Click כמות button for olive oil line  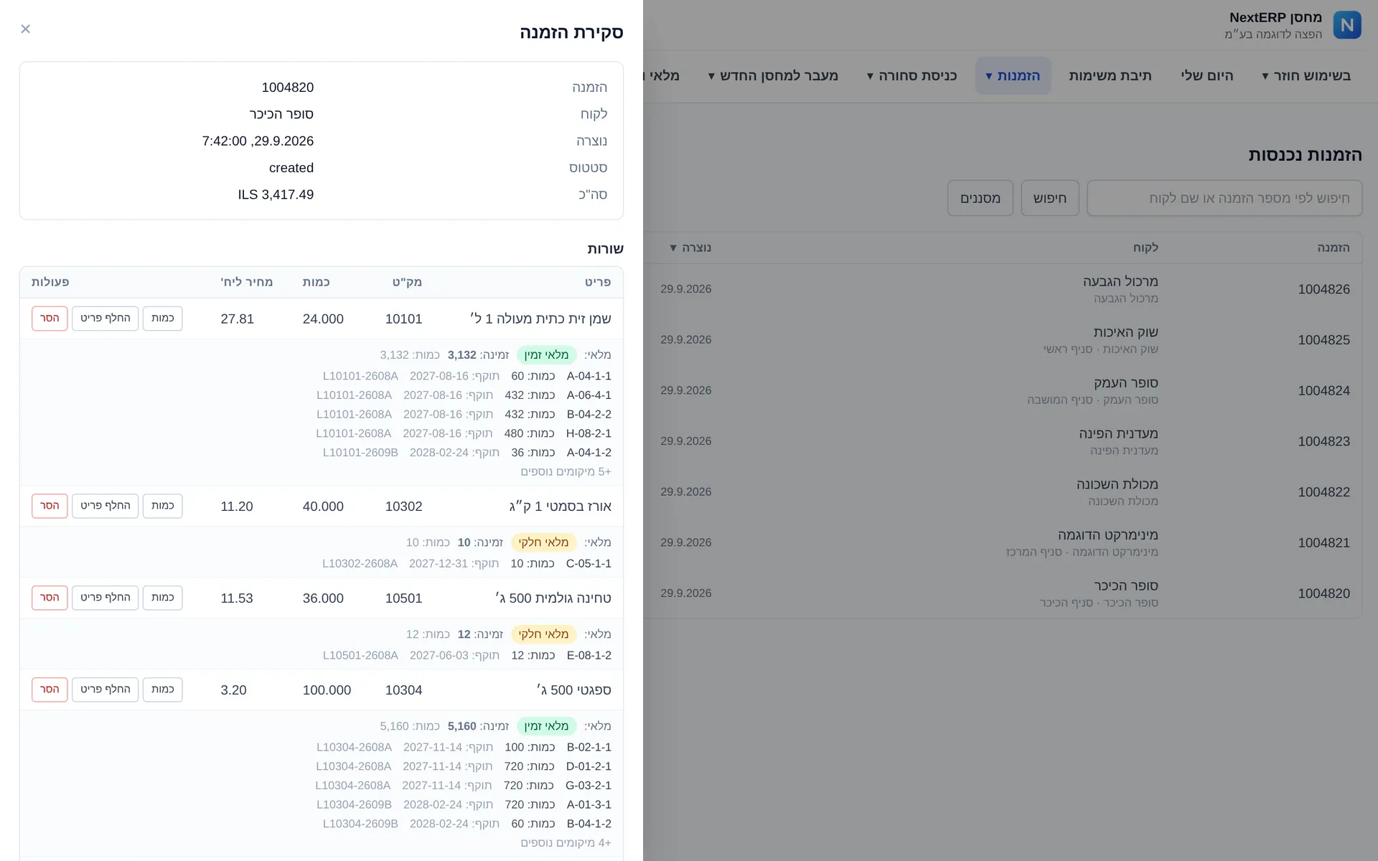pos(163,318)
